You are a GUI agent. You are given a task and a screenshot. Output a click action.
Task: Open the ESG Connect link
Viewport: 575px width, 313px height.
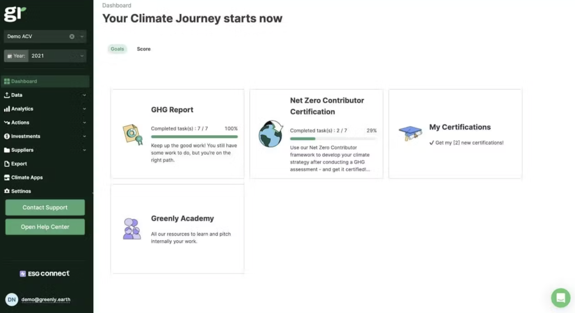(45, 274)
